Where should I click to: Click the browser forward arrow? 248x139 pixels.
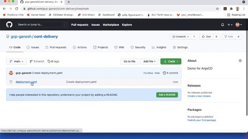[10, 8]
